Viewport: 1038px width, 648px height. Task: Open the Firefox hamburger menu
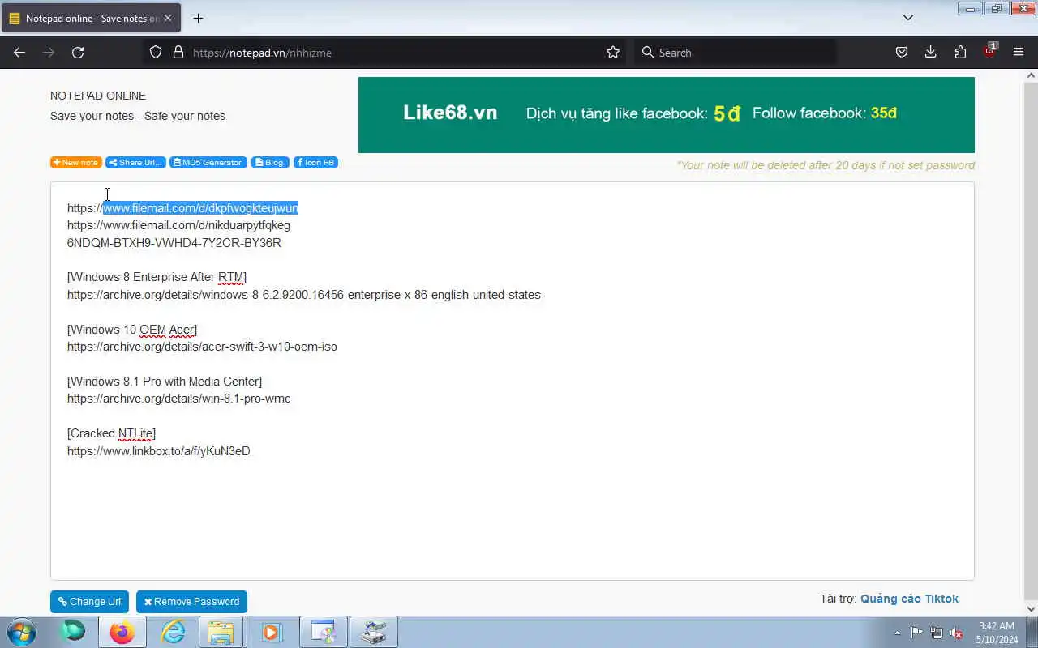pos(1019,52)
